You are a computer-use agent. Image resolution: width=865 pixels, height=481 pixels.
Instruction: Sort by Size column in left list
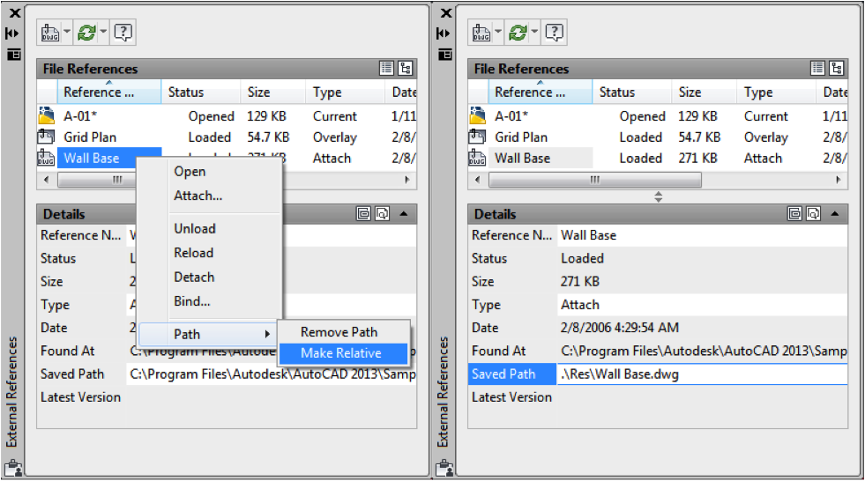tap(273, 92)
